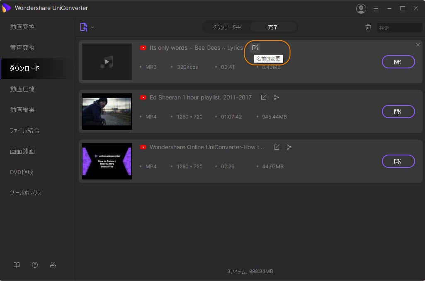Open ファイル結合 in sidebar
425x281 pixels.
24,130
